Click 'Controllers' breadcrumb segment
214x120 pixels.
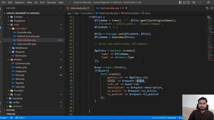(x=87, y=13)
